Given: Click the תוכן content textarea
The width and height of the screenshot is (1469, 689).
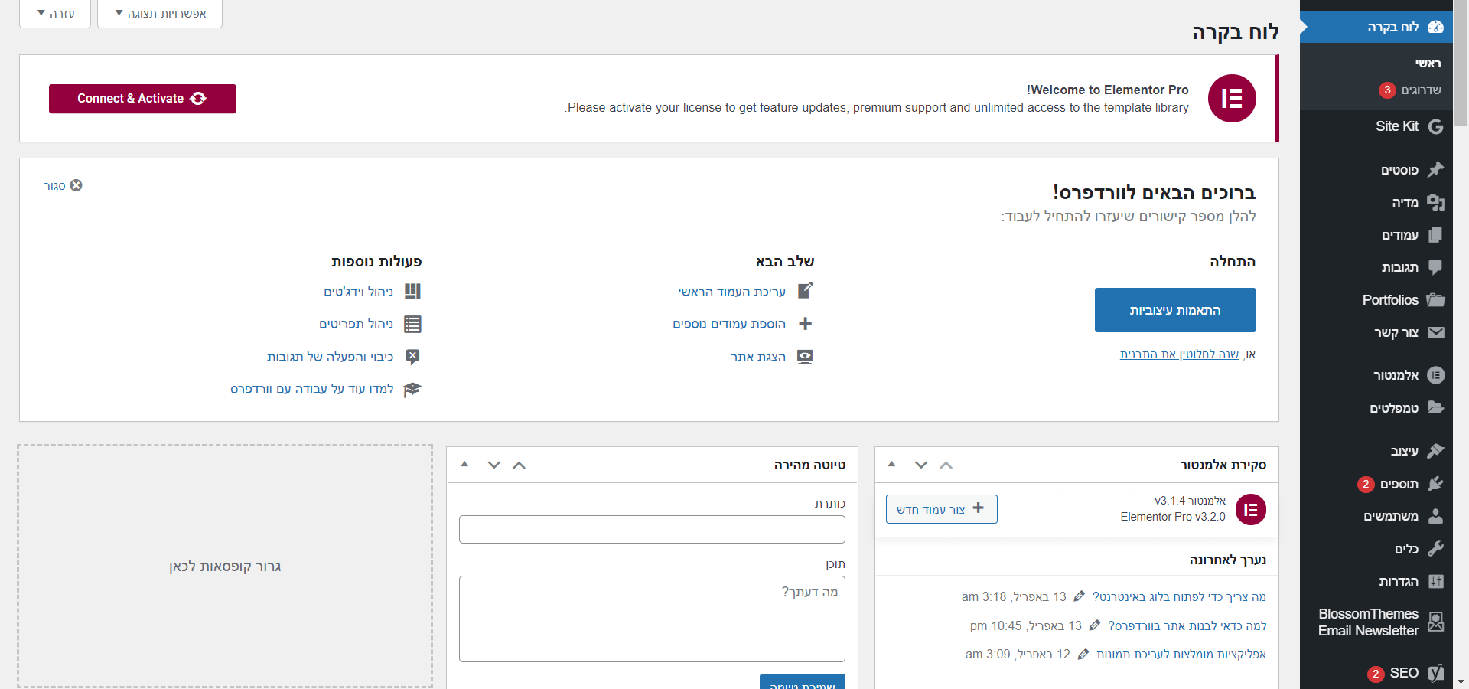Looking at the screenshot, I should (652, 619).
